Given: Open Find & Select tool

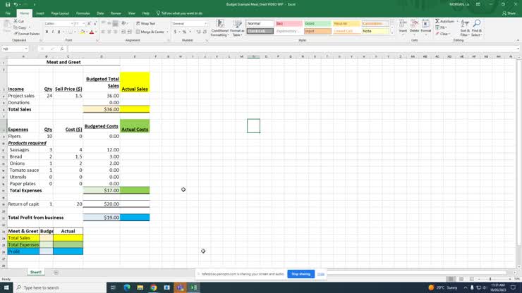Looking at the screenshot, I should (x=477, y=28).
